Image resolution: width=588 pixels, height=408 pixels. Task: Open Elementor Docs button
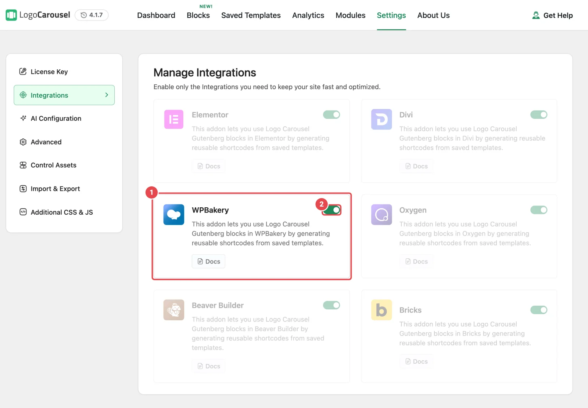208,166
